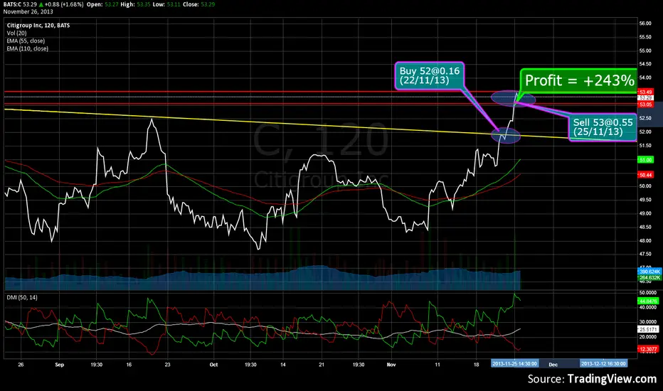Click the 23 date label on time axis

[x=167, y=365]
